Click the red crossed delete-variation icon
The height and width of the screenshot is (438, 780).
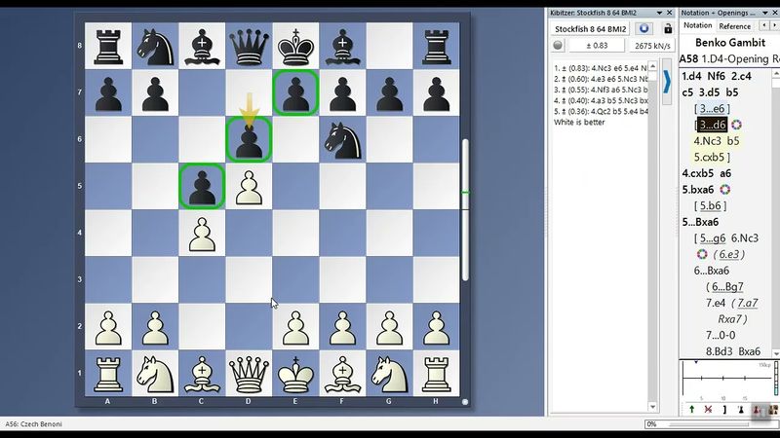pyautogui.click(x=708, y=411)
